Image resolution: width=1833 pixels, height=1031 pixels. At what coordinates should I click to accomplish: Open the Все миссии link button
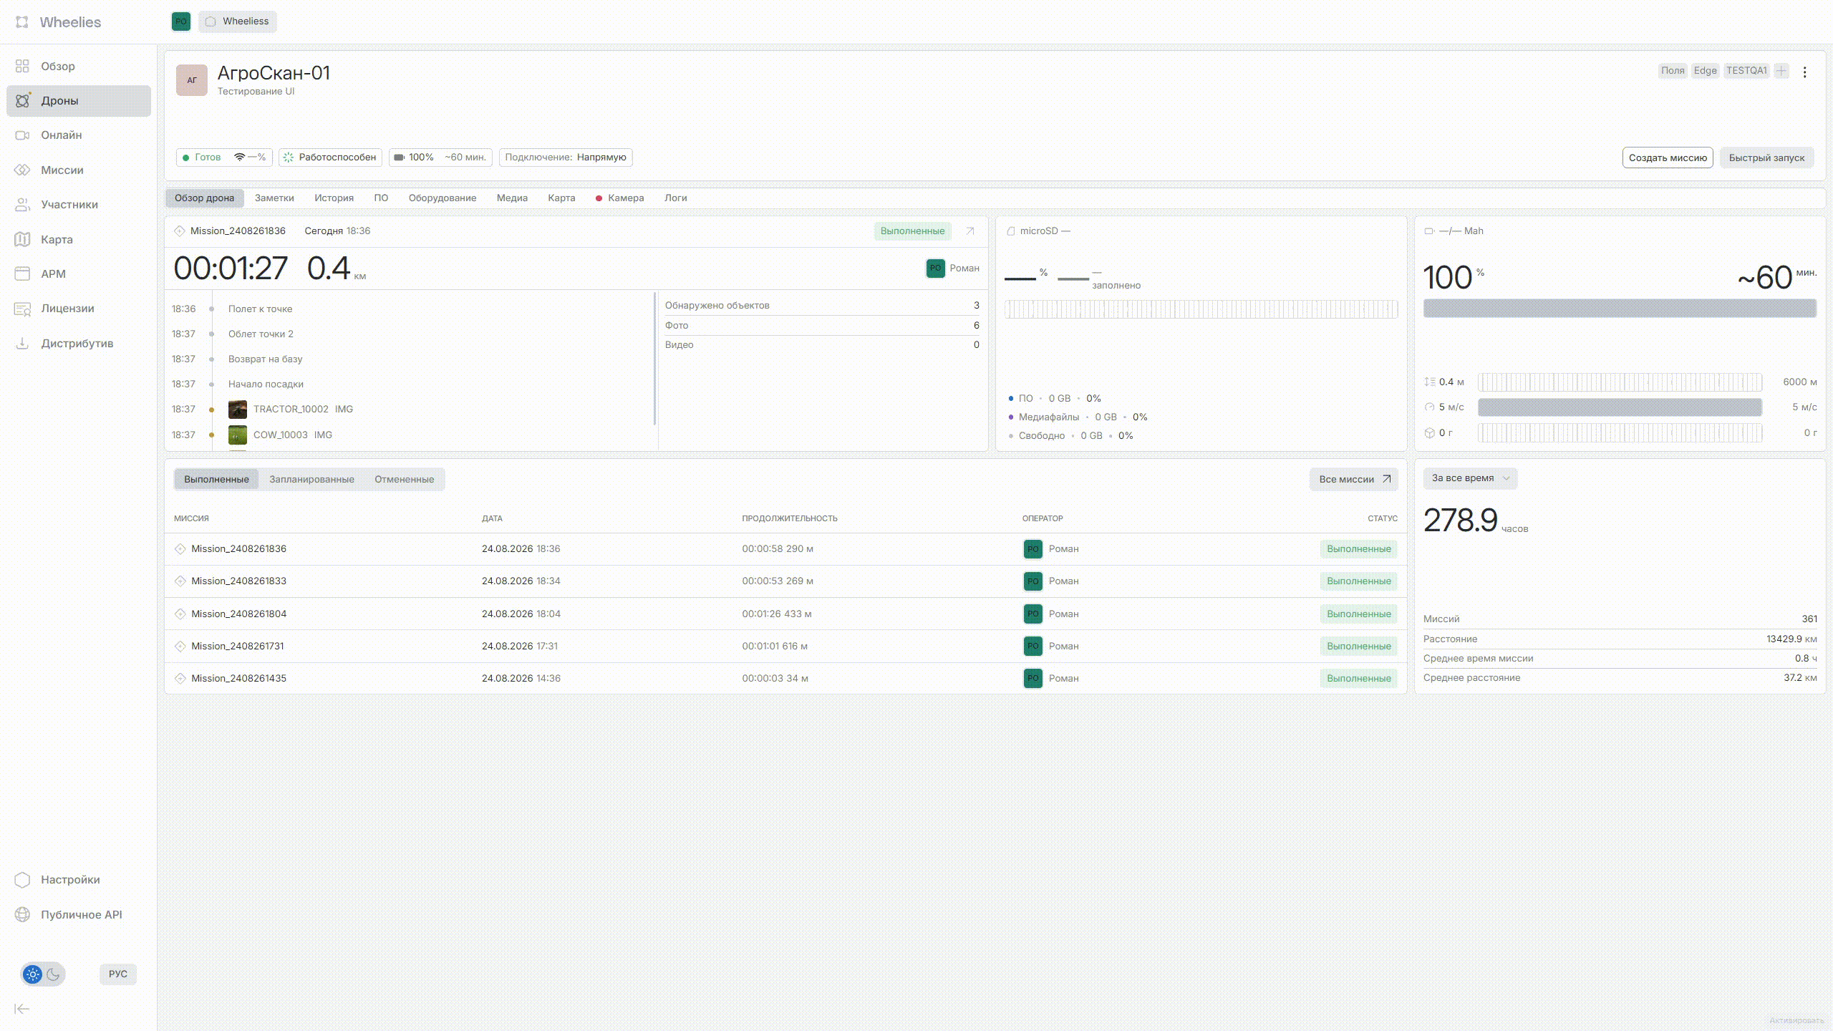coord(1354,479)
